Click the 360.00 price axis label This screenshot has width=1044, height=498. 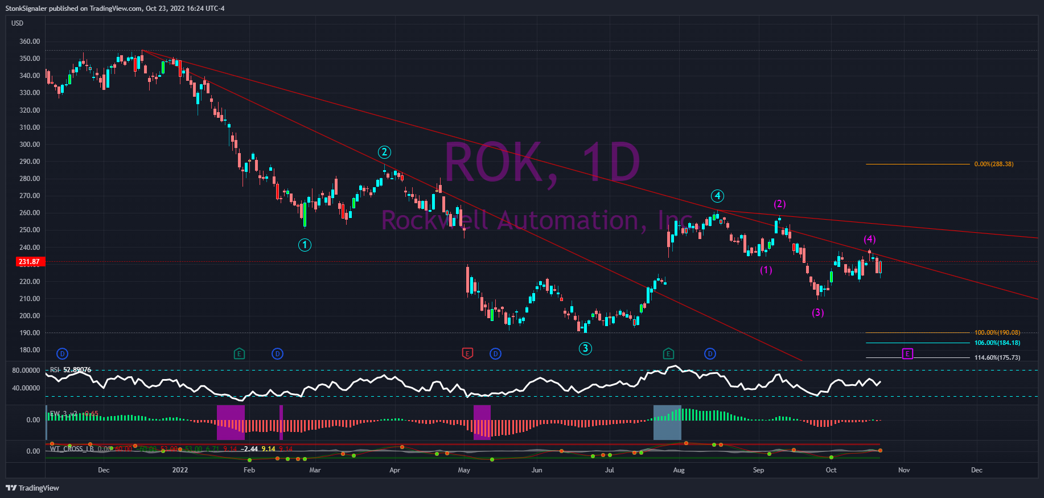point(30,42)
